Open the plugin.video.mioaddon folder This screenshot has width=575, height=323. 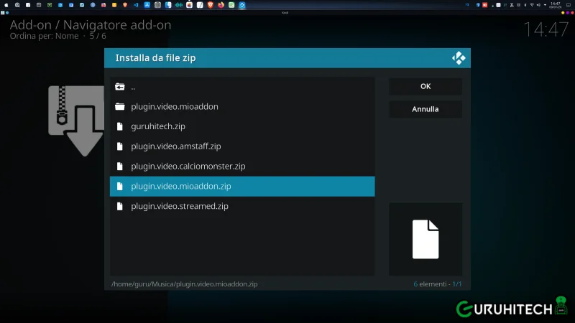coord(175,107)
